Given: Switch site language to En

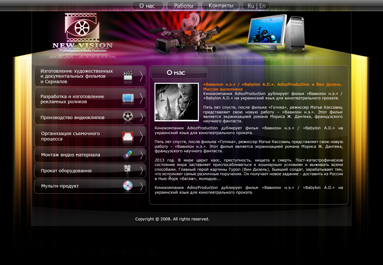Looking at the screenshot, I should pyautogui.click(x=262, y=6).
